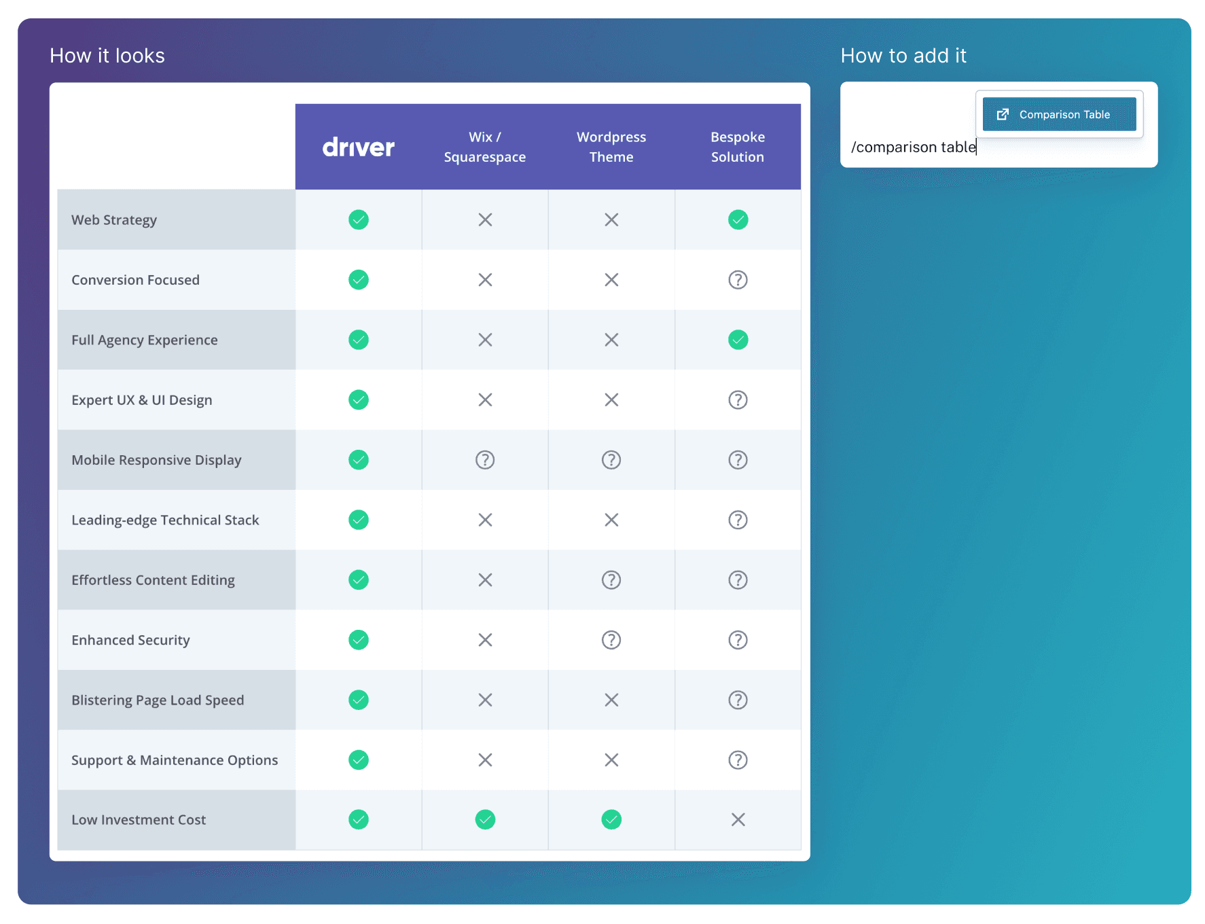Click Wordpress question mark for Effortless Content Editing
This screenshot has width=1205, height=924.
[611, 580]
